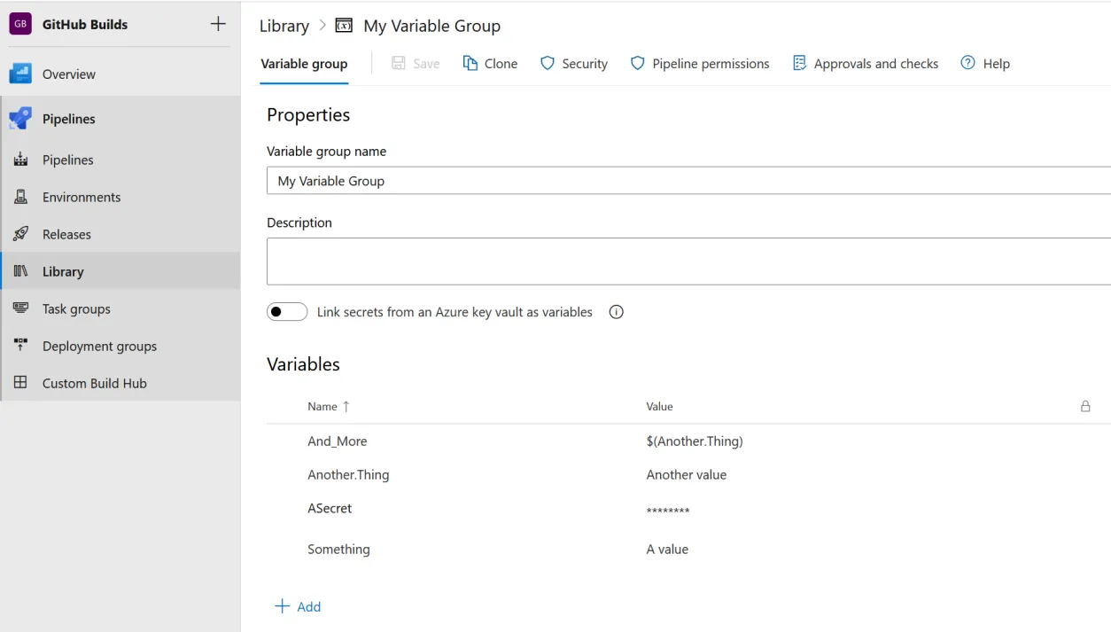
Task: Open Approvals and checks
Action: coord(866,63)
